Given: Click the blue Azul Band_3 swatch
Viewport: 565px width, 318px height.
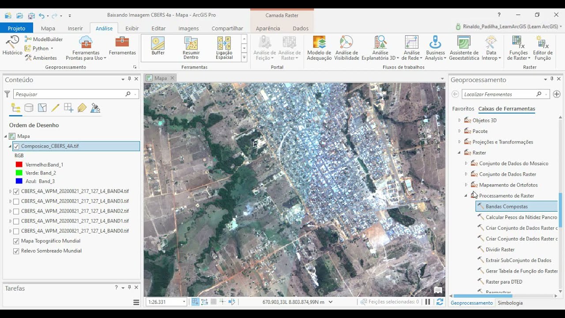Looking at the screenshot, I should click(19, 181).
